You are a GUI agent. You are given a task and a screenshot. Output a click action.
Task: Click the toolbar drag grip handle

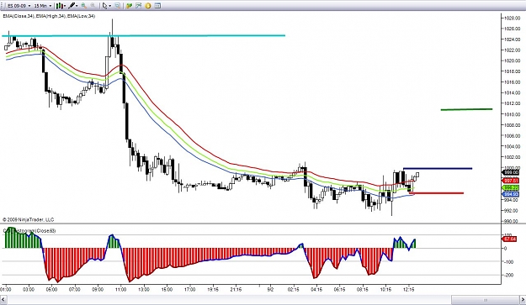point(3,6)
